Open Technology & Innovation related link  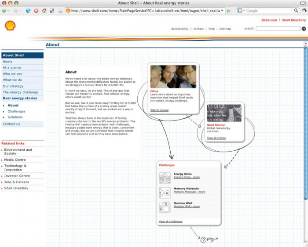click(15, 168)
